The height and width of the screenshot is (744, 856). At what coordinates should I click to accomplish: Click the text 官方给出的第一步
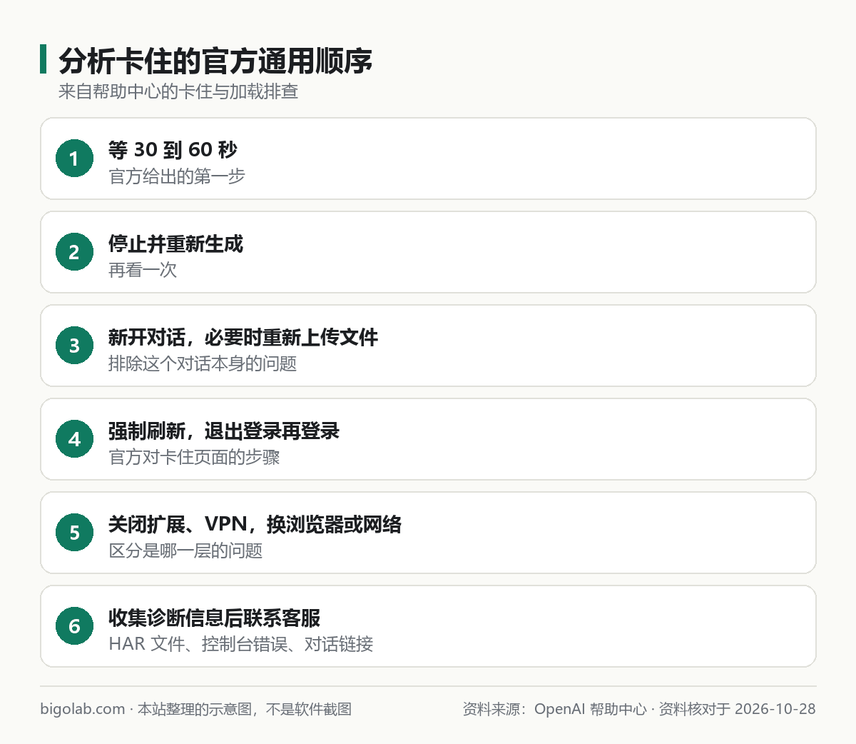coord(177,176)
